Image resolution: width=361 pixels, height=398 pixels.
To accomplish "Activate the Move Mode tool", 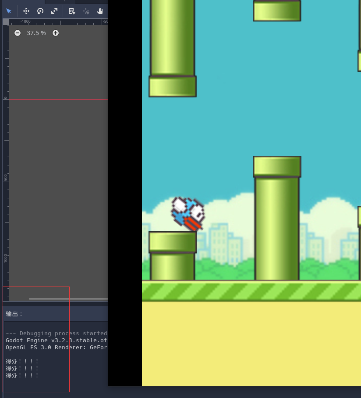I will 26,11.
